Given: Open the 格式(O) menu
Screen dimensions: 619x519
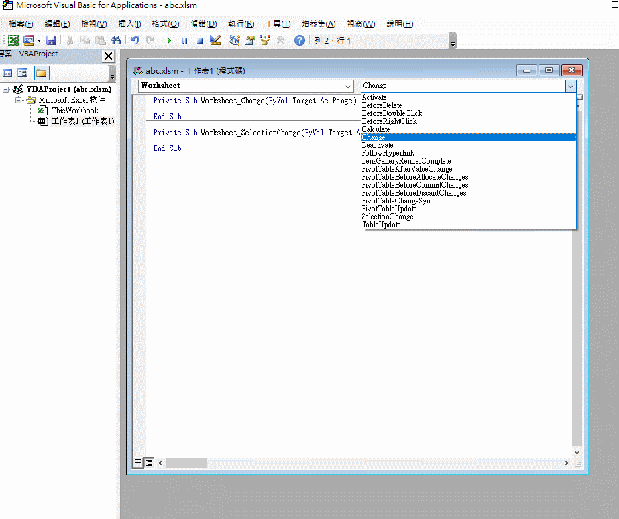Looking at the screenshot, I should (x=166, y=24).
